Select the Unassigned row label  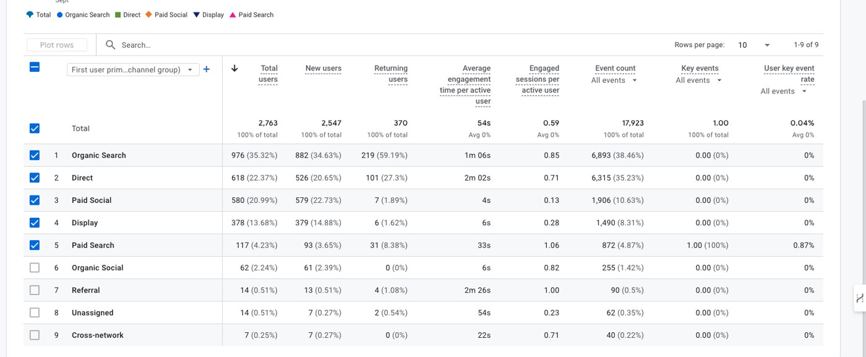(x=93, y=312)
